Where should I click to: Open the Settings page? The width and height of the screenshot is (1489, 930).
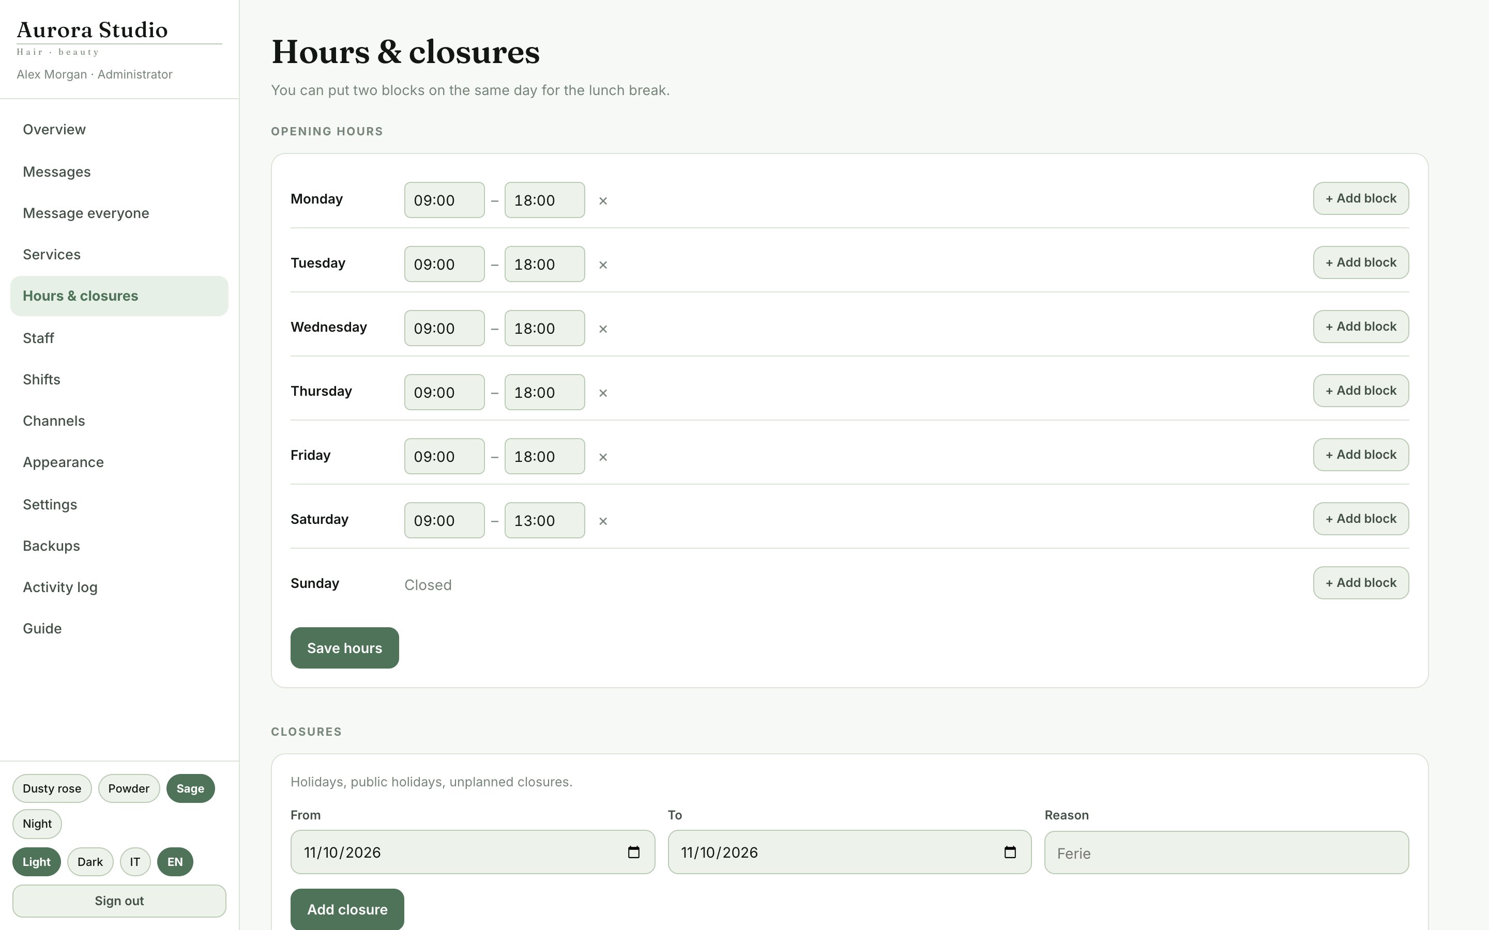(x=119, y=504)
